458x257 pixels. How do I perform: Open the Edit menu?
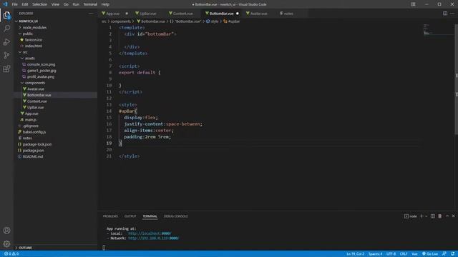tap(25, 4)
